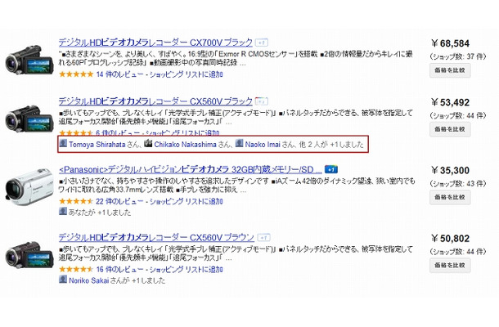Open Chikako Nakashima profile link
This screenshot has width=499, height=327.
click(x=185, y=145)
